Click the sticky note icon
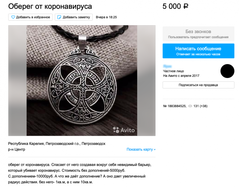The image size is (239, 187). pos(59,17)
